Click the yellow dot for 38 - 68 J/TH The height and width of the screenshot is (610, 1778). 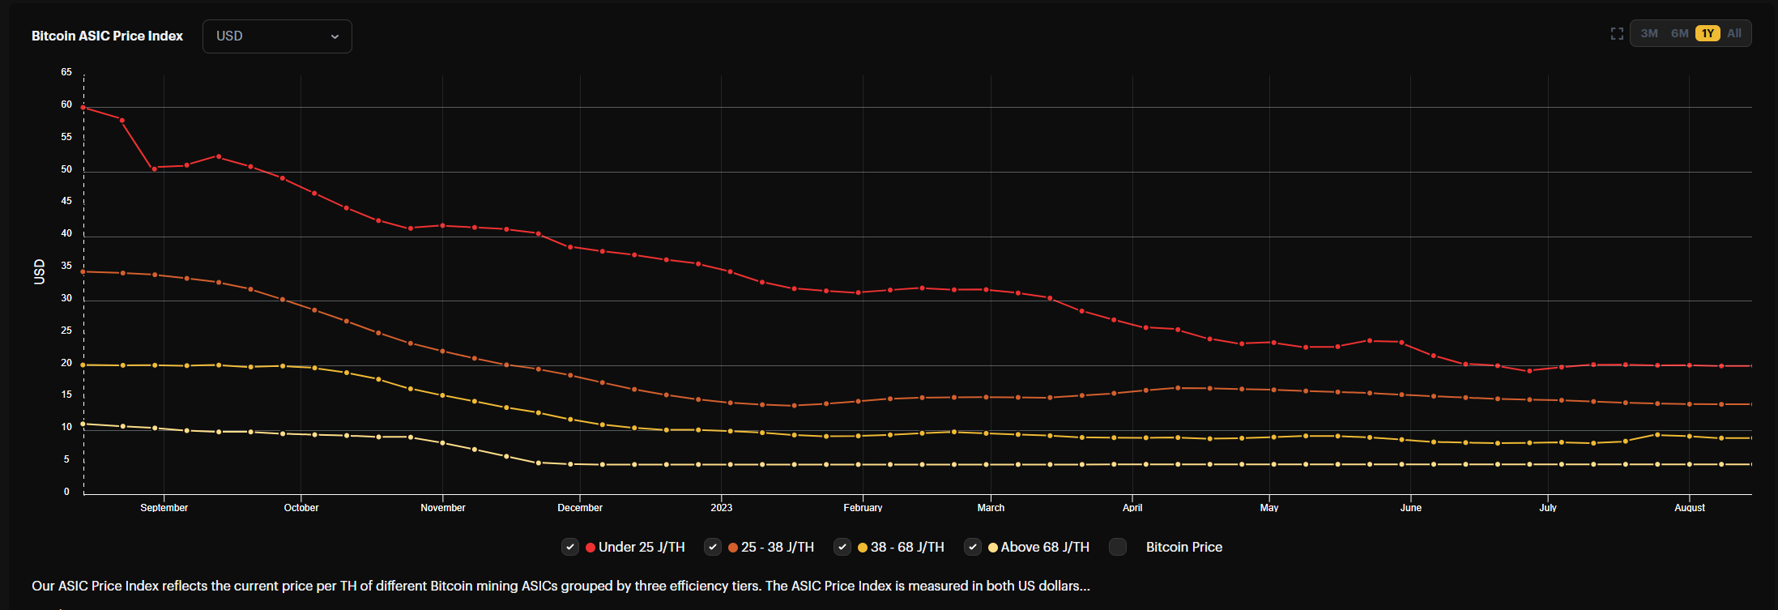click(x=863, y=548)
